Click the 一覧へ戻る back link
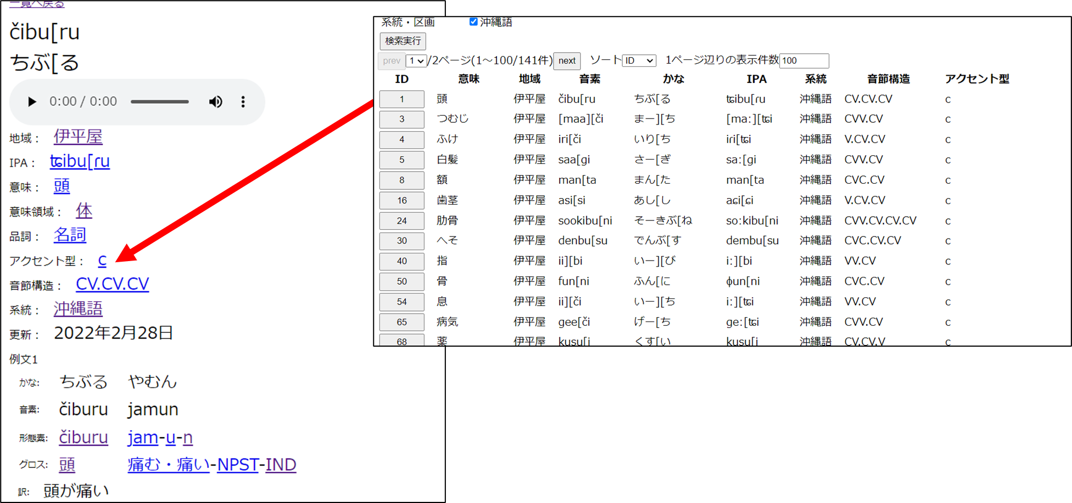This screenshot has width=1072, height=503. pos(37,4)
